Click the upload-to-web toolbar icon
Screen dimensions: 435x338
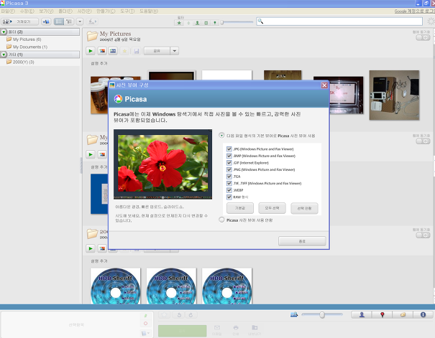point(92,22)
